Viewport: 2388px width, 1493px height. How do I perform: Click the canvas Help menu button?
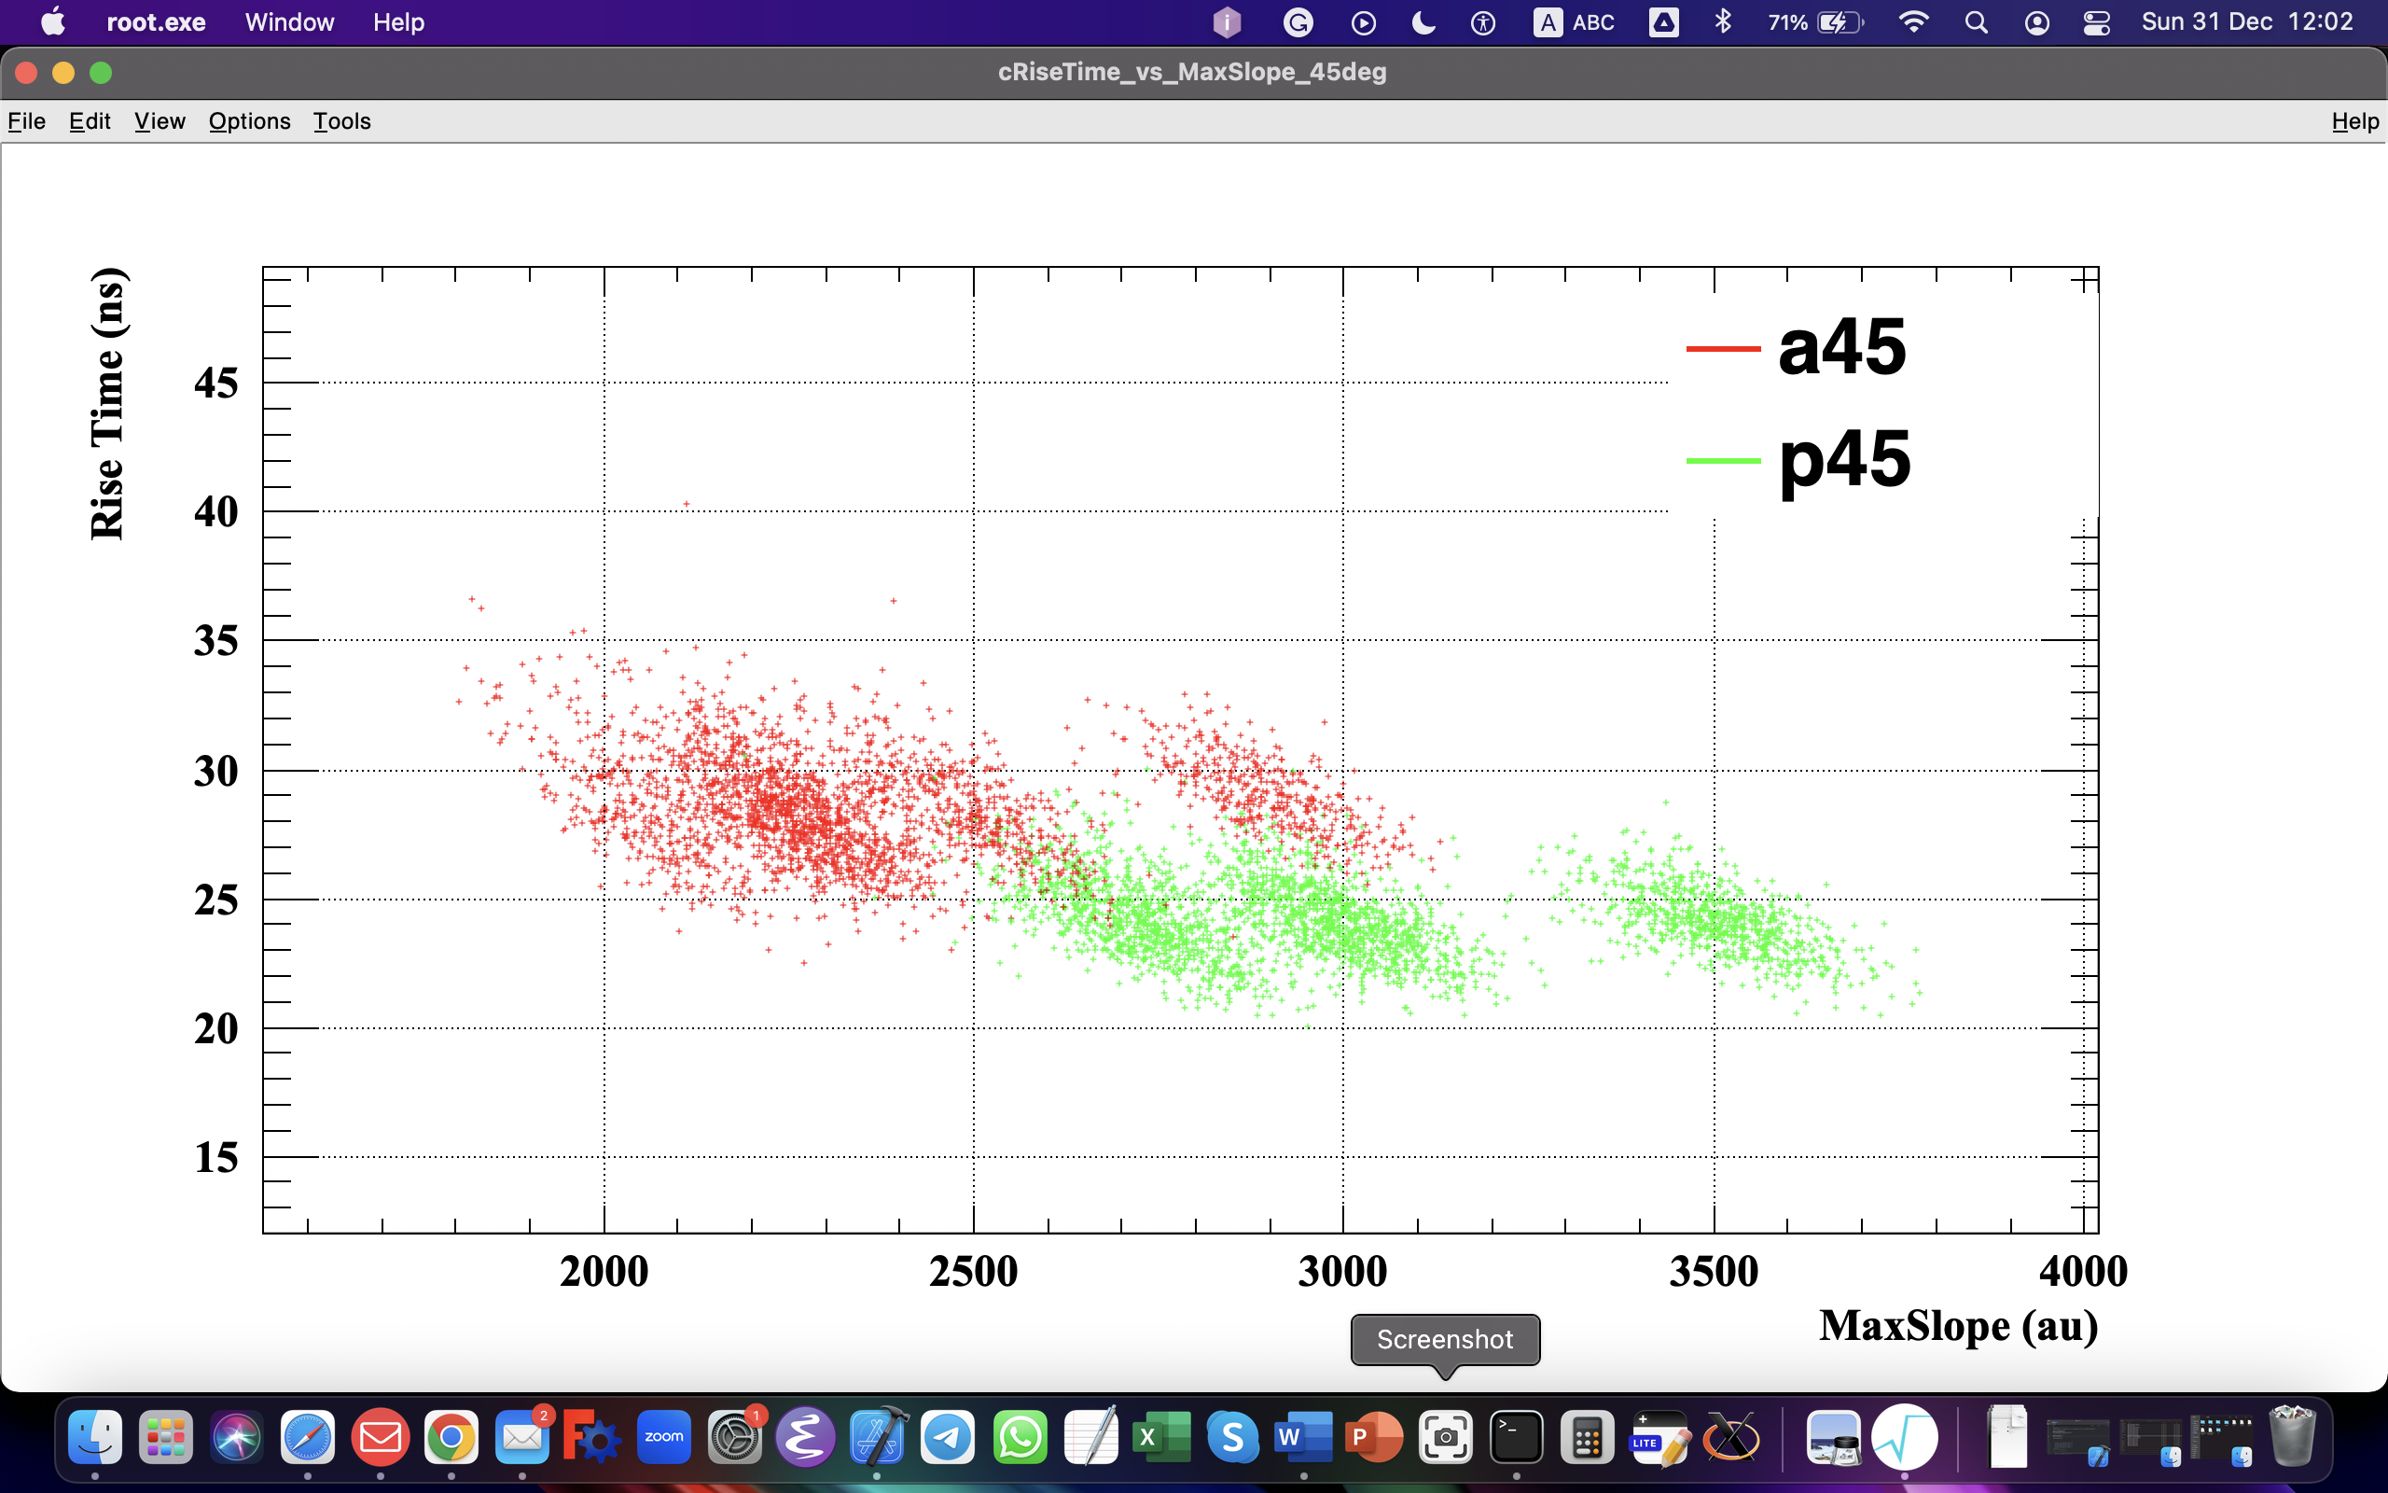click(2354, 121)
